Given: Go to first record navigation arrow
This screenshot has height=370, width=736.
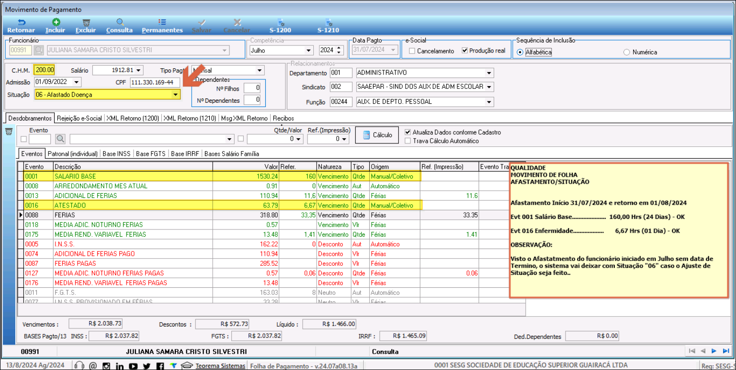Looking at the screenshot, I should (691, 351).
